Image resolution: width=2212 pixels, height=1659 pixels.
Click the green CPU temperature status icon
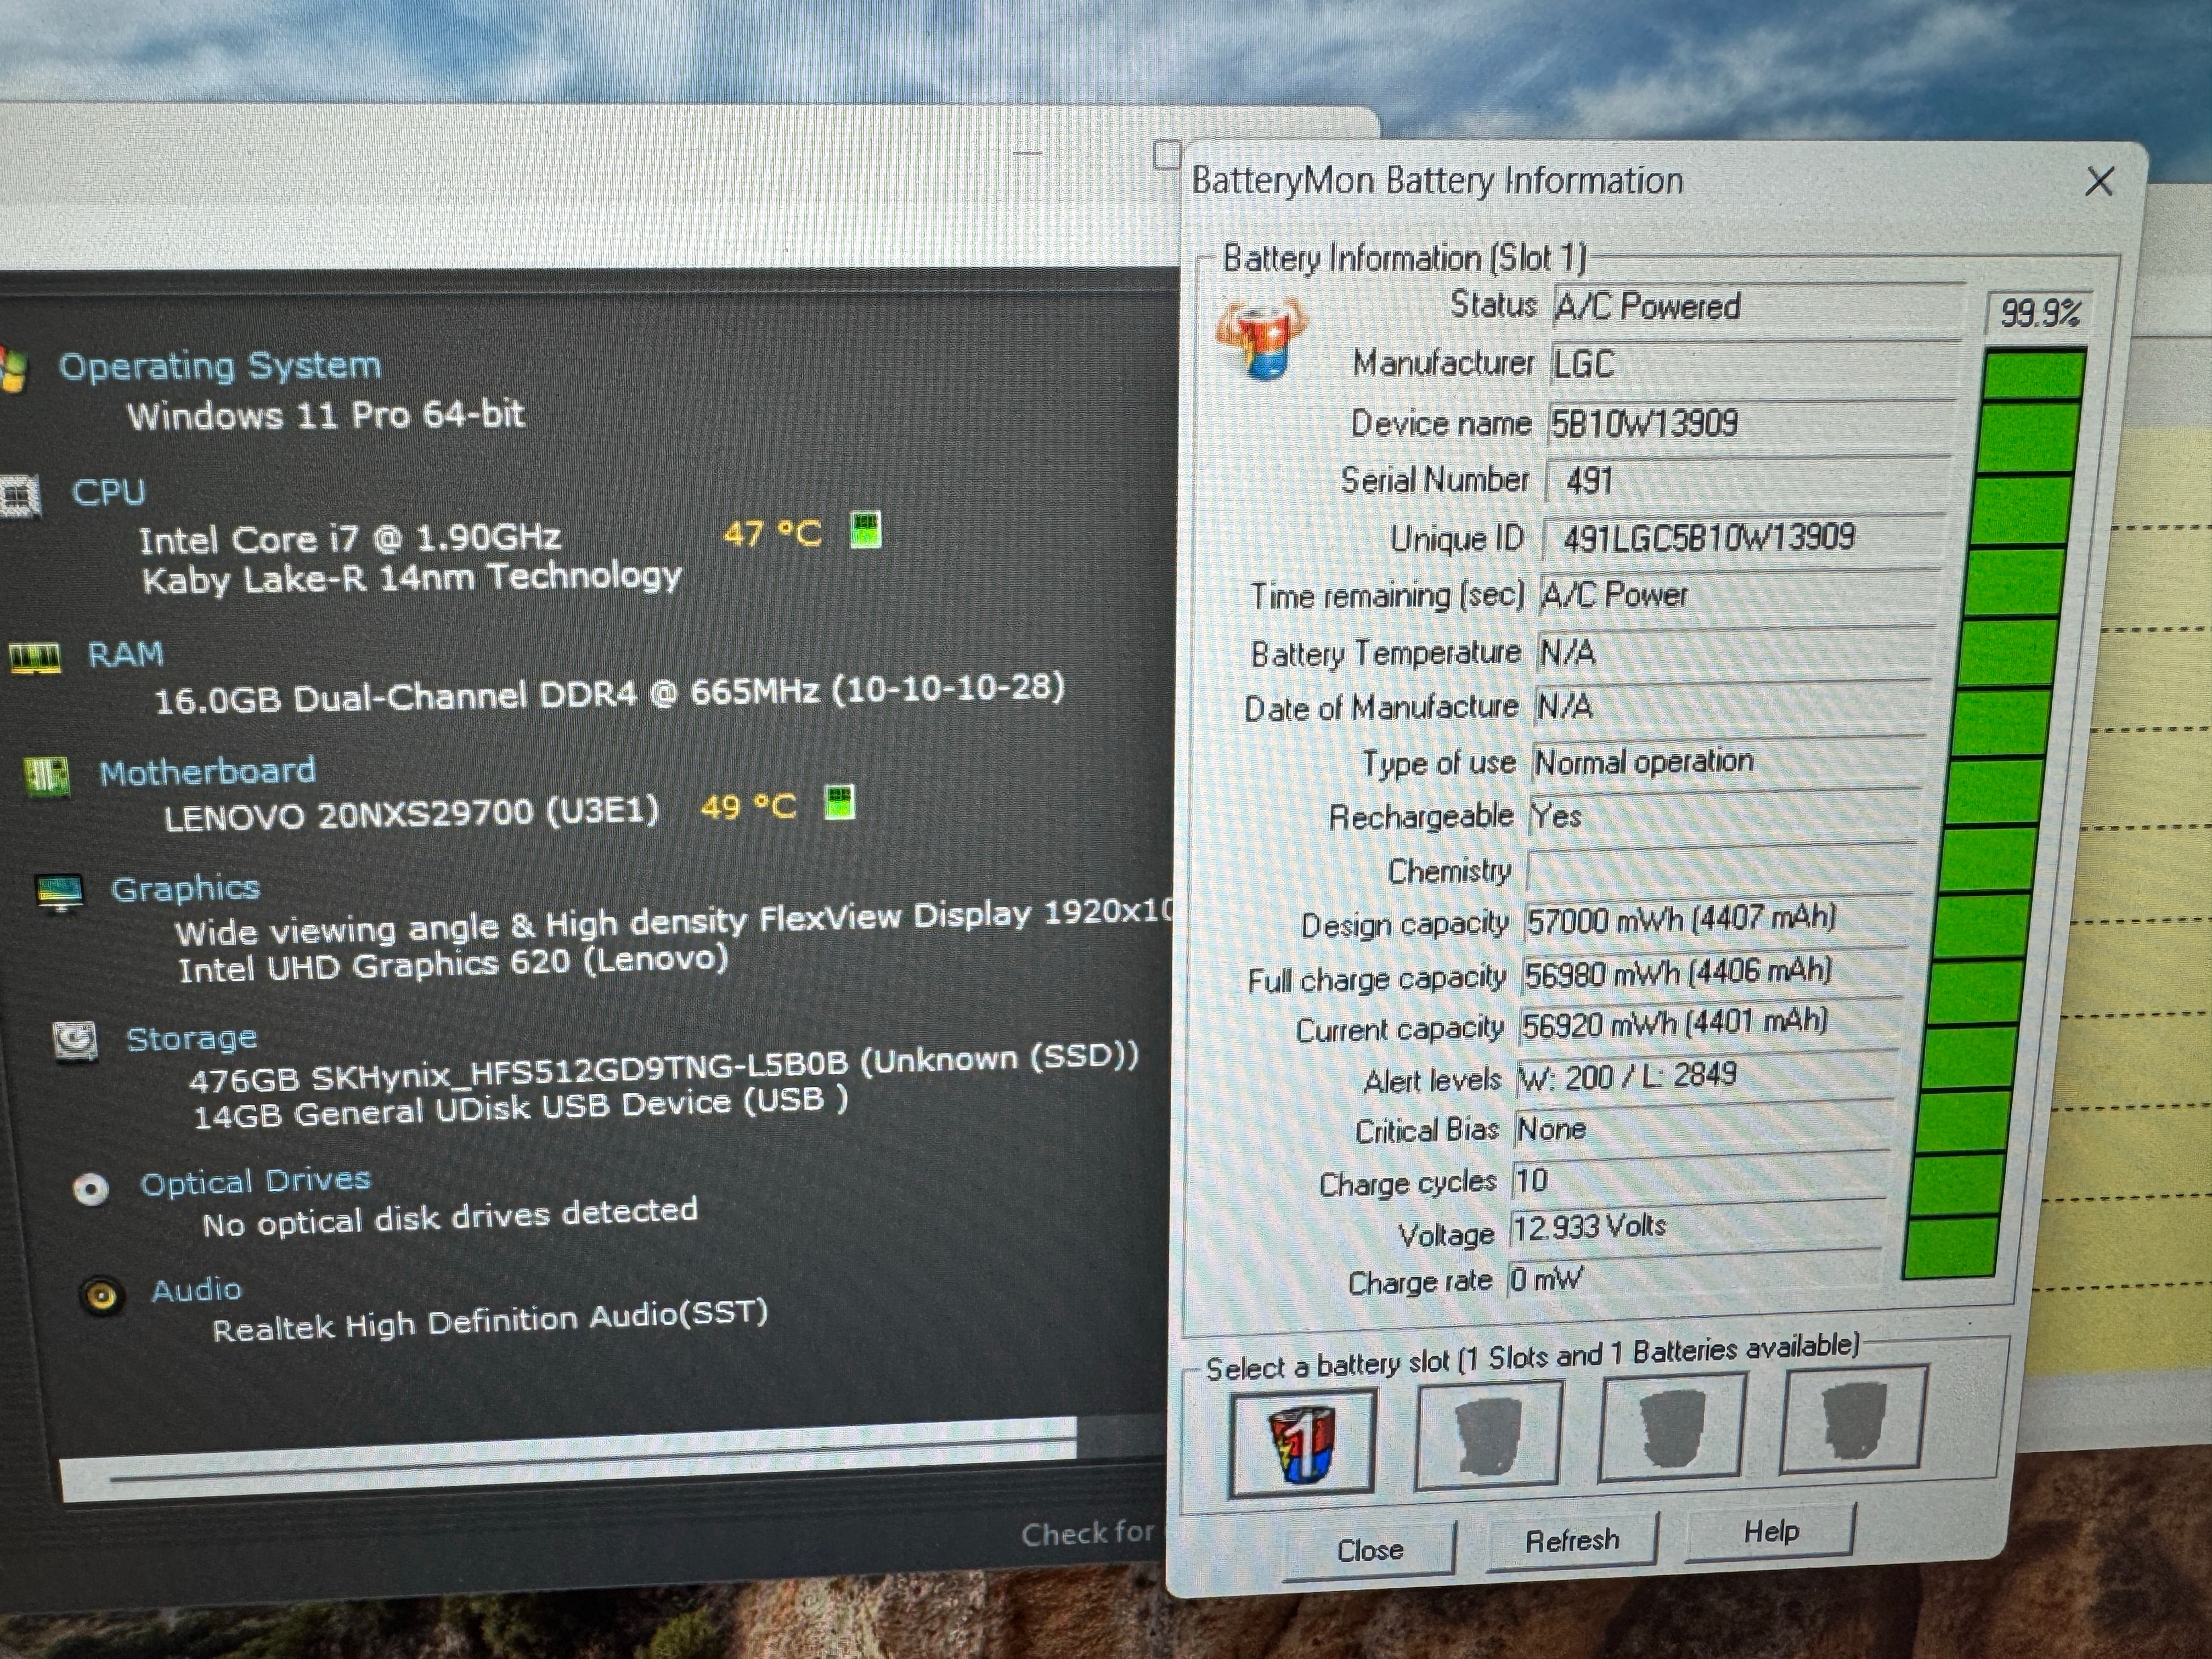(865, 529)
